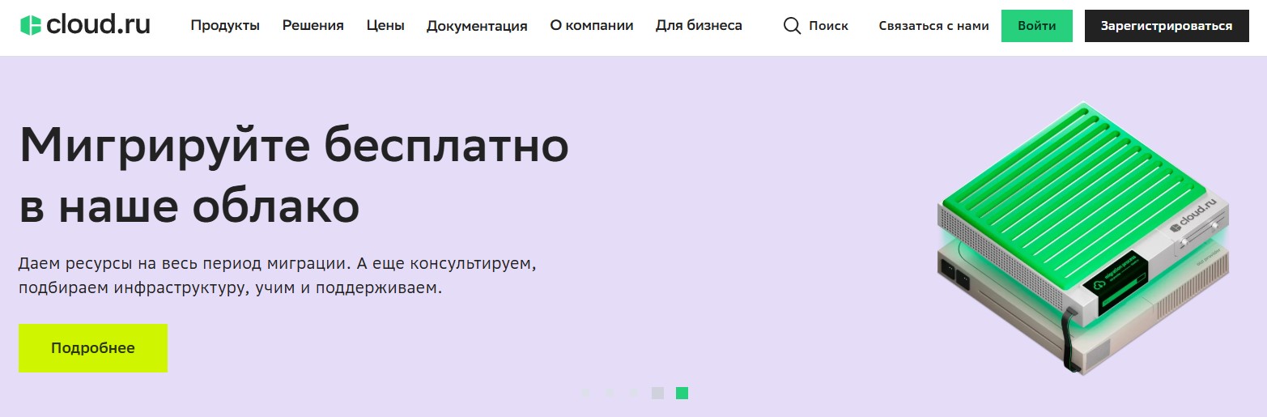
Task: Click the green cloud.ru logo icon
Action: click(31, 25)
